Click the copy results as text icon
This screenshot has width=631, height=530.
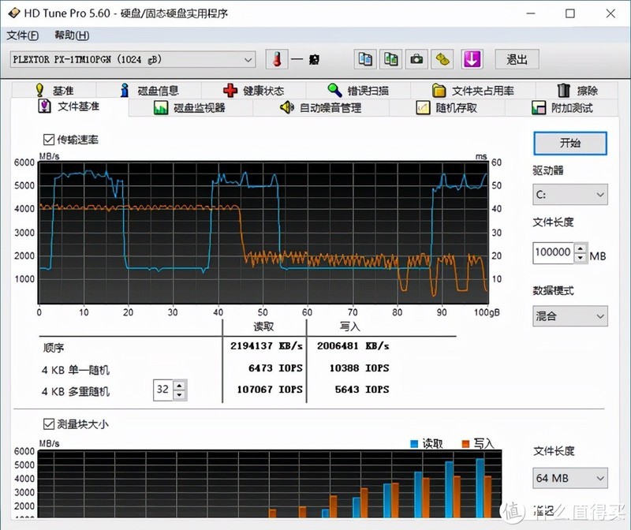(364, 59)
